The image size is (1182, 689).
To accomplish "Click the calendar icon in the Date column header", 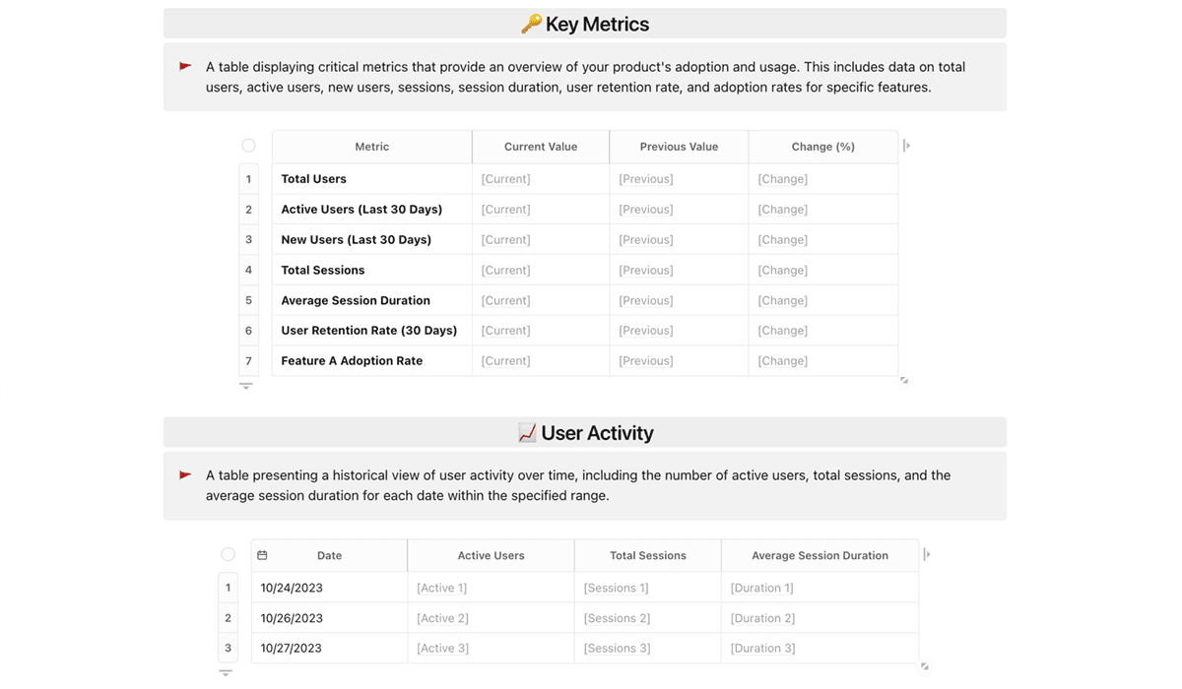I will pos(262,555).
